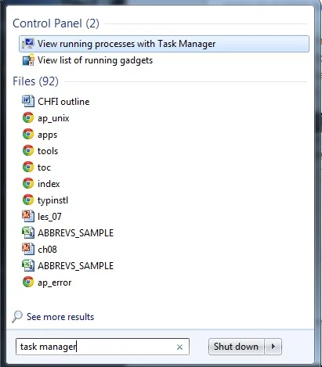Screen dimensions: 322x367
Task: Expand the Shut down options arrow
Action: (273, 347)
